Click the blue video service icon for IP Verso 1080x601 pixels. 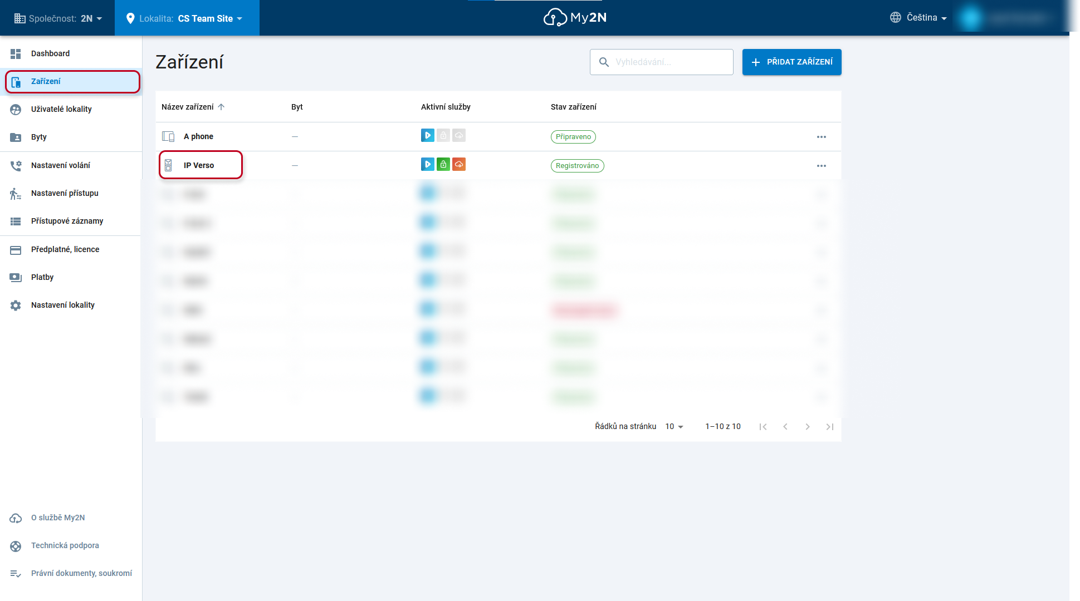click(428, 164)
